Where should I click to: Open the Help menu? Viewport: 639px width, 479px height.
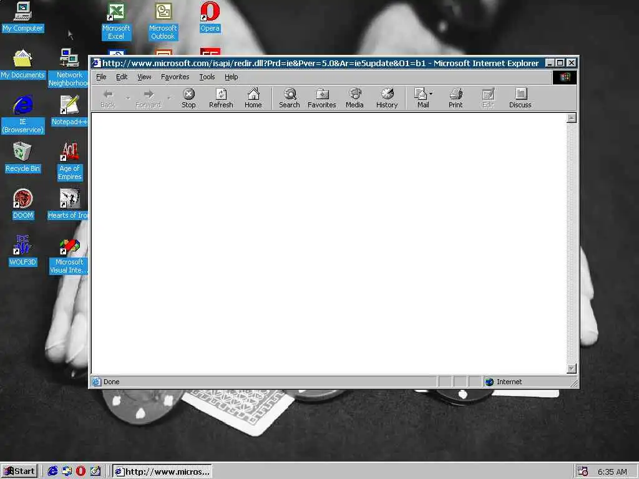click(x=231, y=77)
